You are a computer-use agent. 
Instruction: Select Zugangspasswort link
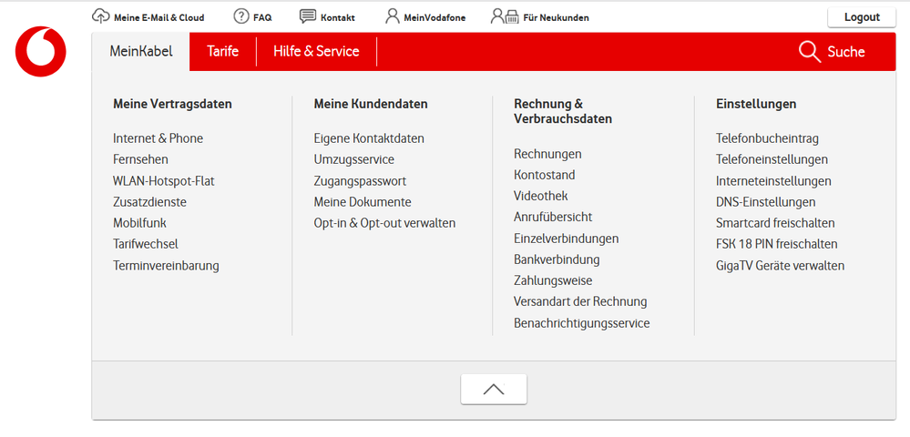tap(360, 181)
